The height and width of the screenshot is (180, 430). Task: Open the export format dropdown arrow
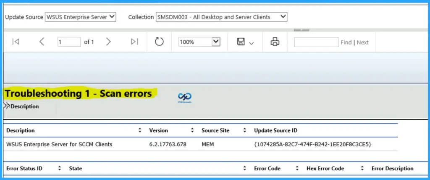[251, 43]
